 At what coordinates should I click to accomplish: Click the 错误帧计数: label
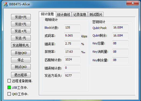[x=53, y=68]
